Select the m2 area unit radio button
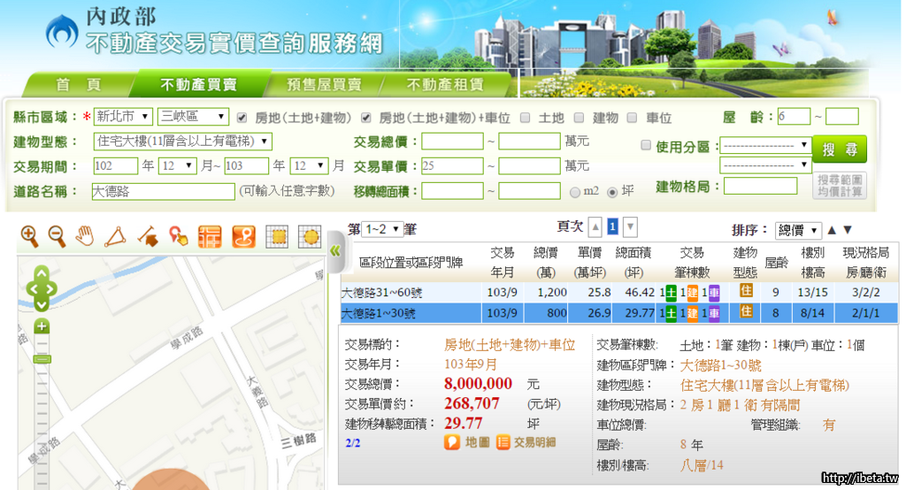Screen dimensions: 906x490 576,191
